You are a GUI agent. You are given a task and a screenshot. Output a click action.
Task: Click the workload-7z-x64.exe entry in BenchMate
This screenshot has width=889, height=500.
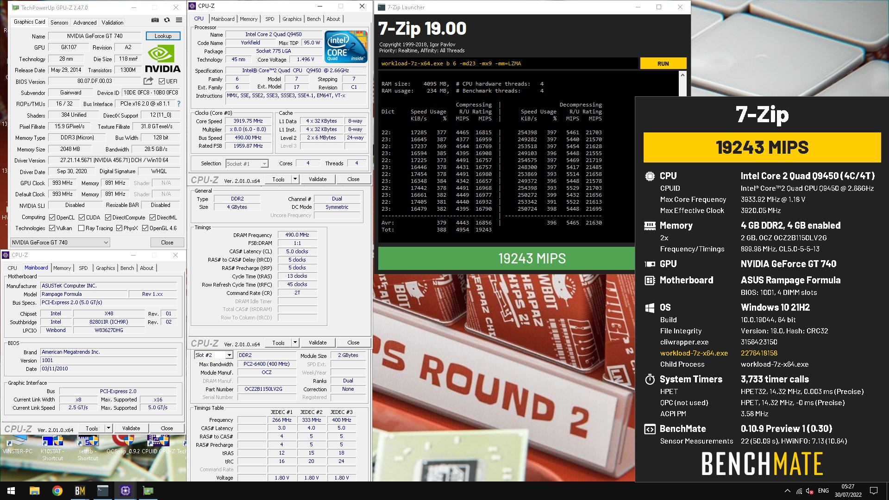[694, 353]
